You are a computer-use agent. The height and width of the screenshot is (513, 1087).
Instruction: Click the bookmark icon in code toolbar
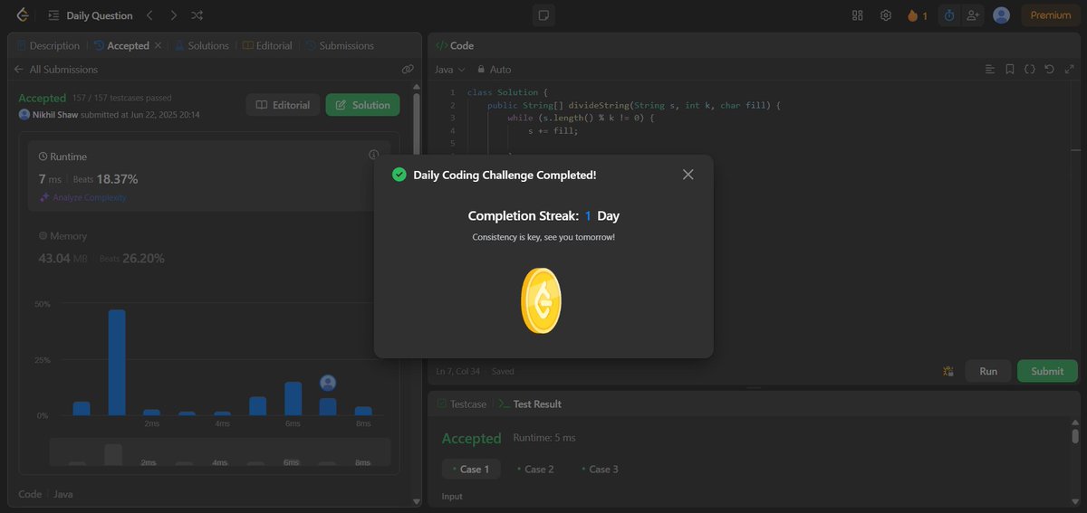click(x=1010, y=70)
